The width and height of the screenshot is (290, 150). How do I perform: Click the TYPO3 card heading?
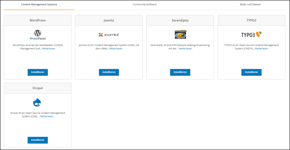[x=251, y=21]
